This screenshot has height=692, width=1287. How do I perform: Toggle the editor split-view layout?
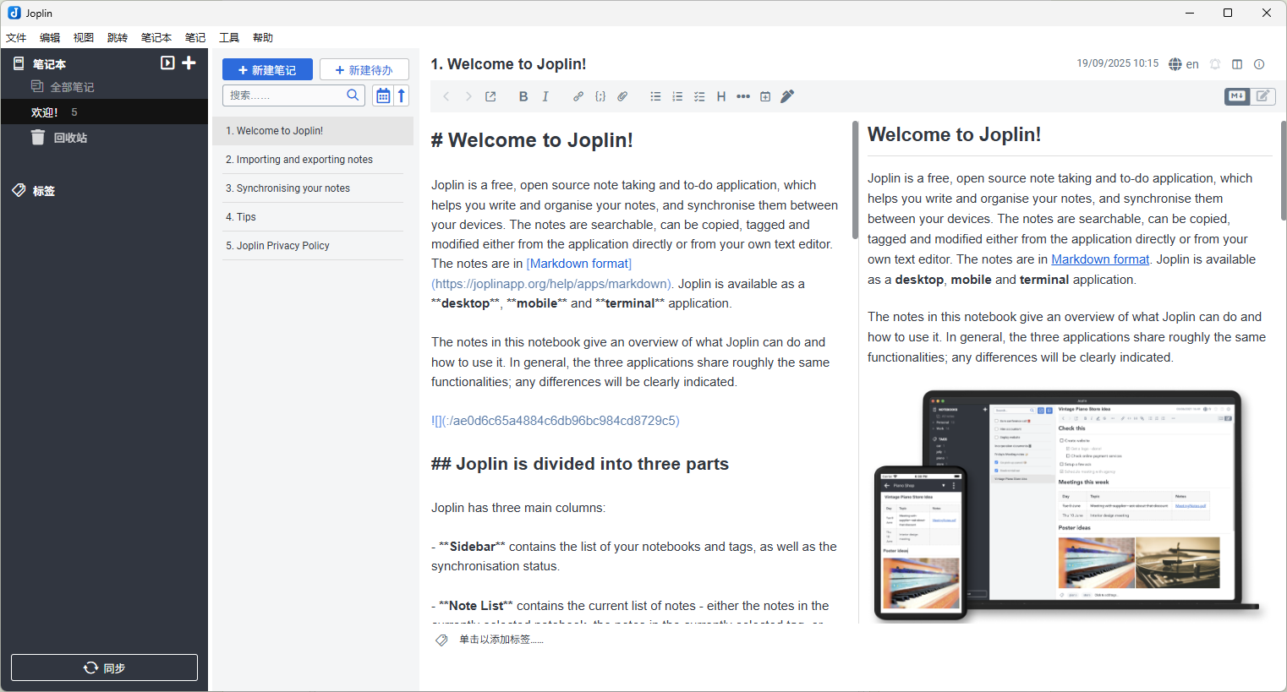tap(1237, 63)
